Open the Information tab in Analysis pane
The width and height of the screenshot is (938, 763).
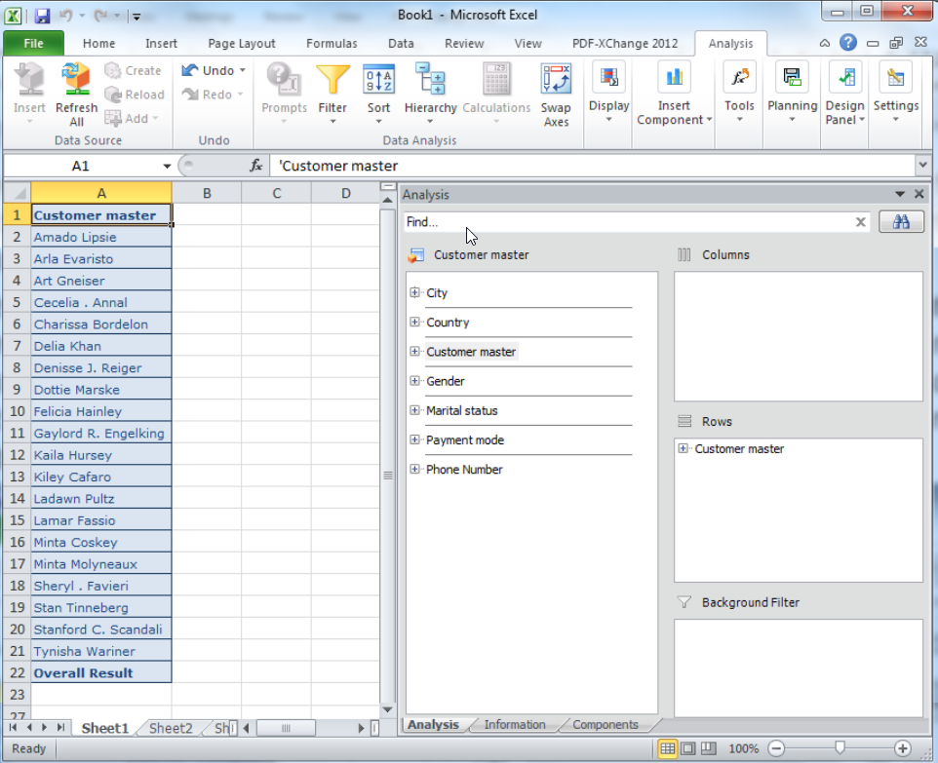click(x=515, y=724)
